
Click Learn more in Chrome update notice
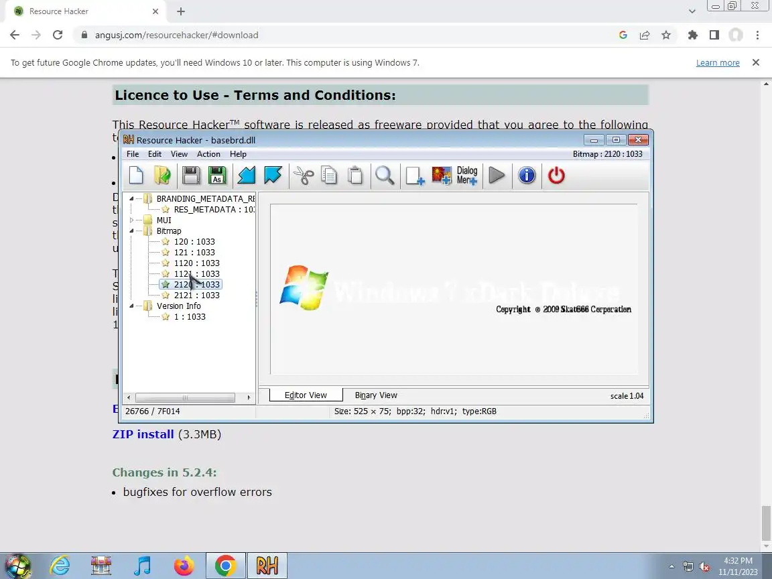tap(717, 62)
